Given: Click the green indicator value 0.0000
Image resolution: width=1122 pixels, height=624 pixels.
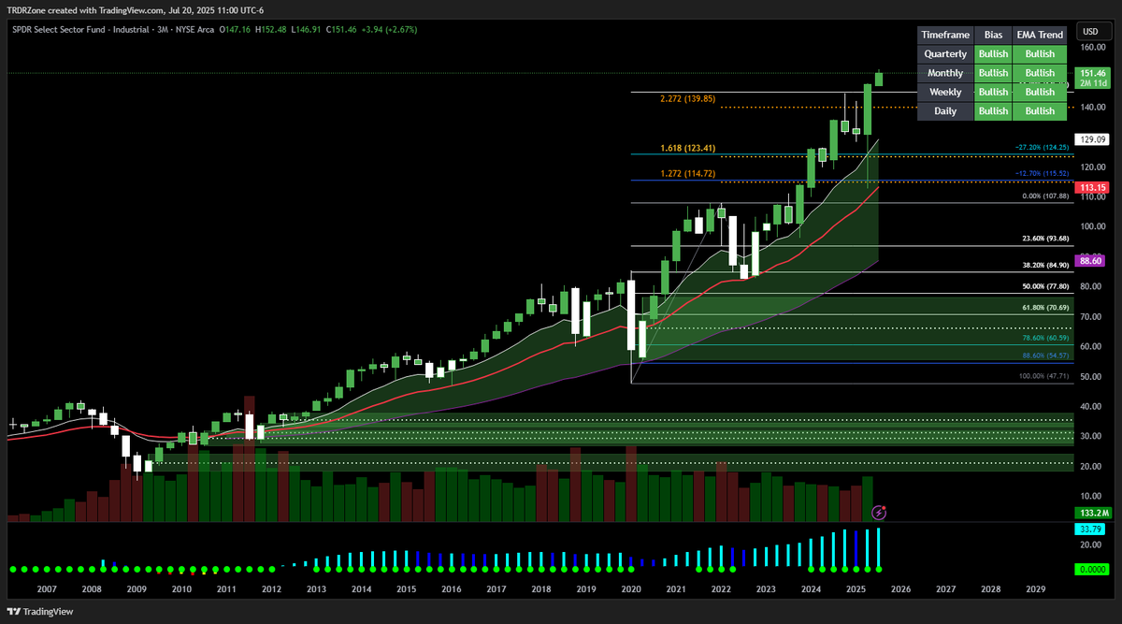Looking at the screenshot, I should [x=1093, y=569].
